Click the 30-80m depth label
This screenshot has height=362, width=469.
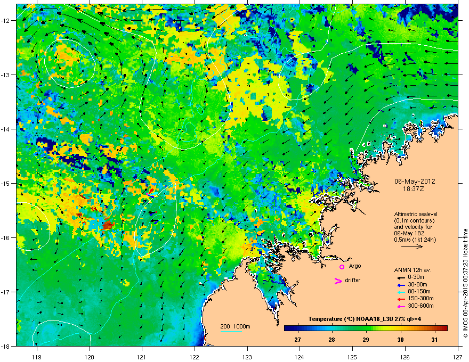tap(417, 284)
